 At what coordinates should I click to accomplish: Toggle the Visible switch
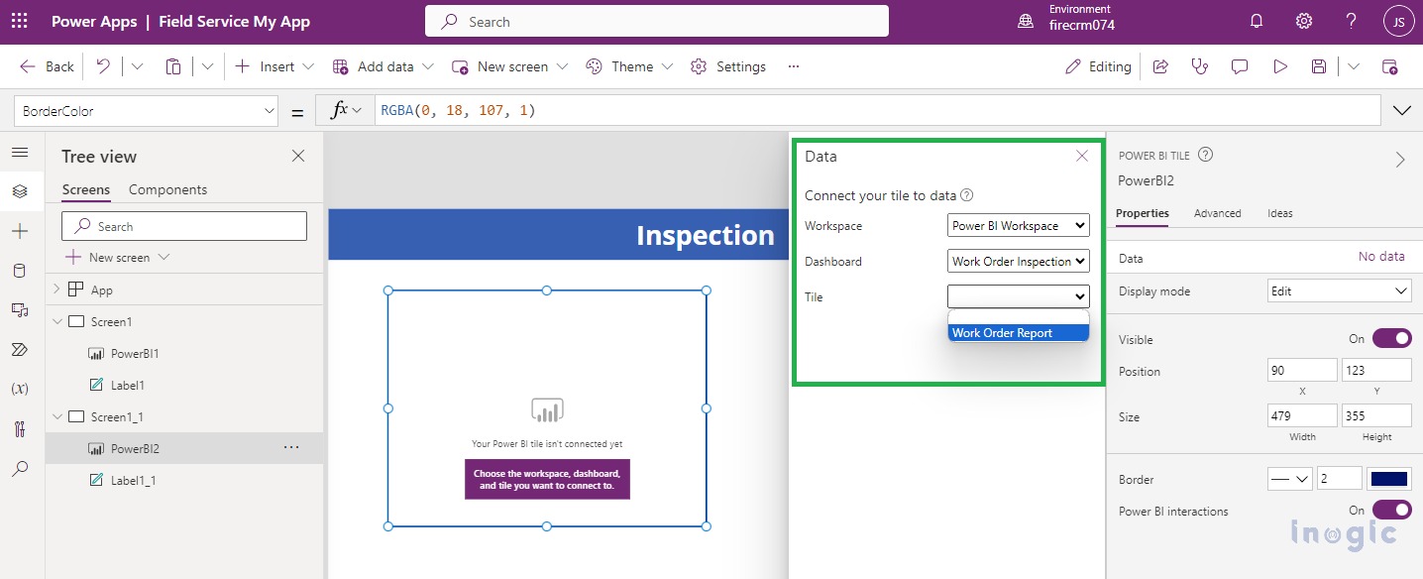point(1391,338)
